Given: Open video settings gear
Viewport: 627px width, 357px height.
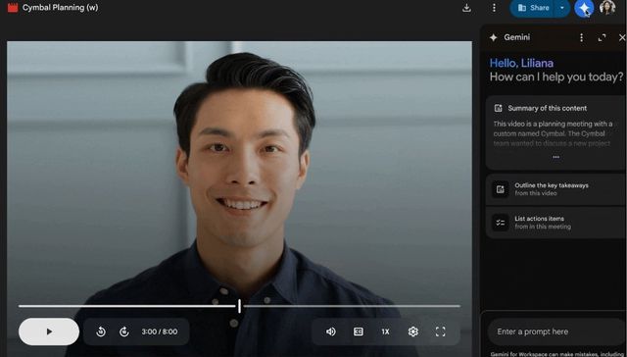Looking at the screenshot, I should (x=413, y=331).
